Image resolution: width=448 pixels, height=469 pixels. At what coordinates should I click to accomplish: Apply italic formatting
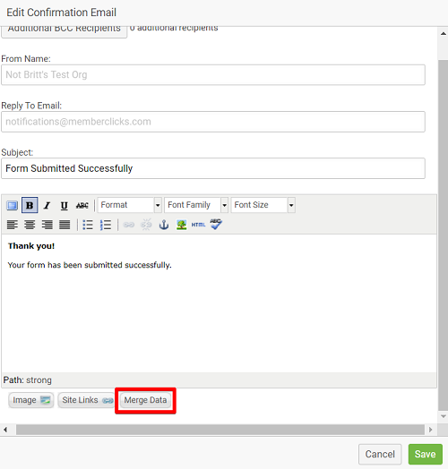click(47, 205)
